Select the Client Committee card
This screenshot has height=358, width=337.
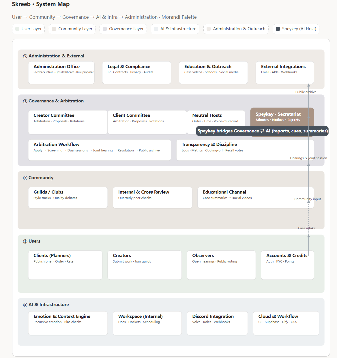point(147,122)
